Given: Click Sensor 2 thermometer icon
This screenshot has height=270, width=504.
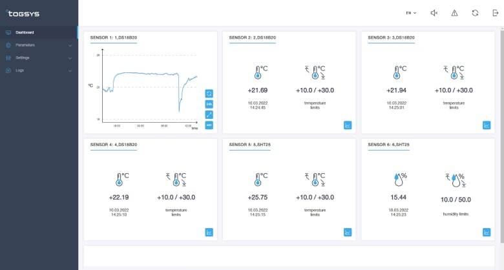Looking at the screenshot, I should [260, 72].
